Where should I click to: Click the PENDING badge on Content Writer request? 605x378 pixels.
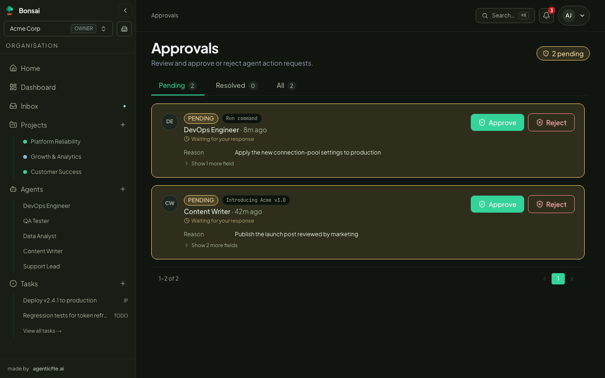coord(201,200)
